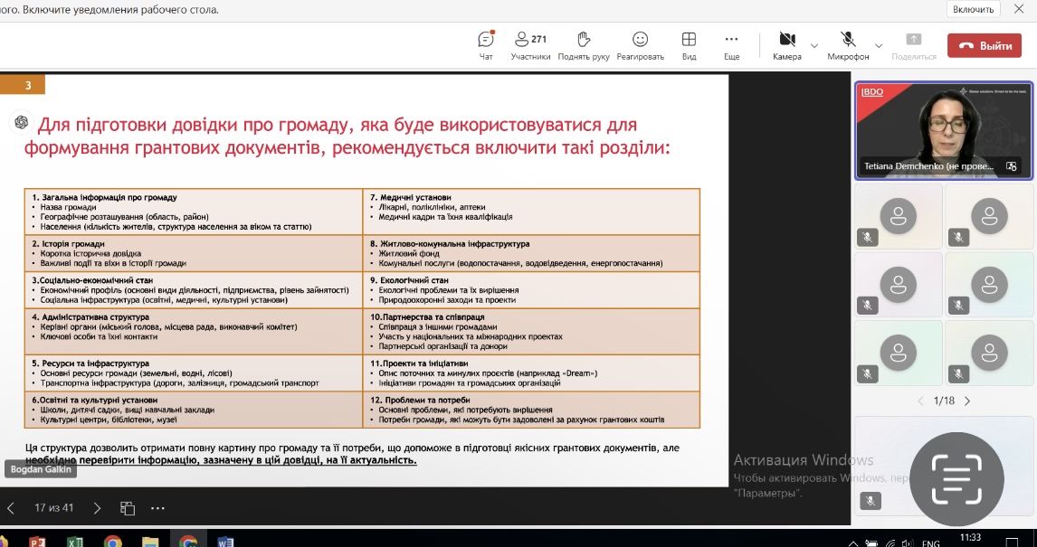
Task: Open File Explorer from the taskbar
Action: click(x=150, y=542)
